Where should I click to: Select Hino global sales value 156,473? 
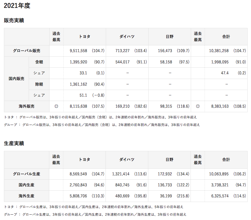pos(165,51)
